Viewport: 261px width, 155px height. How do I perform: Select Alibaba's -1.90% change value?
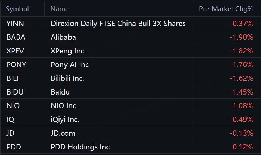pos(241,37)
